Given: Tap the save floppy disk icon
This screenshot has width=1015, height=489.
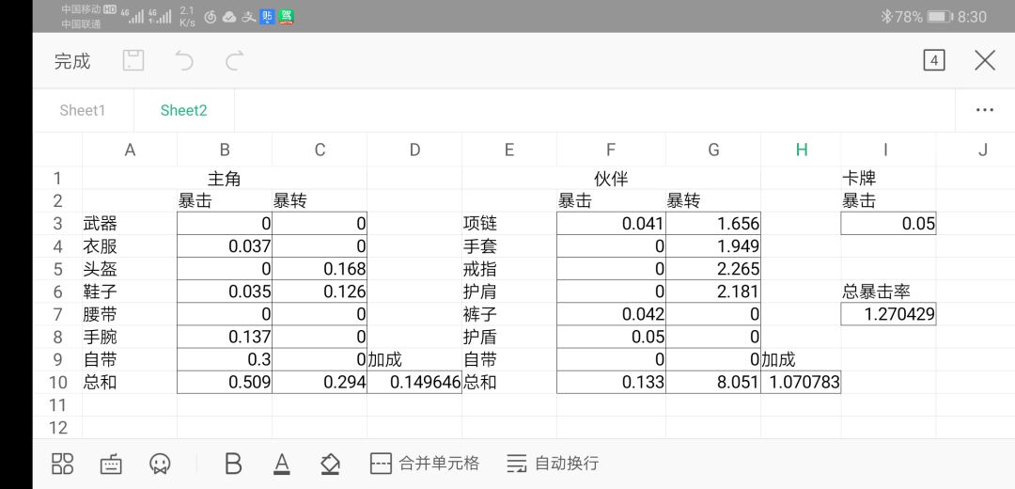Looking at the screenshot, I should pos(133,61).
